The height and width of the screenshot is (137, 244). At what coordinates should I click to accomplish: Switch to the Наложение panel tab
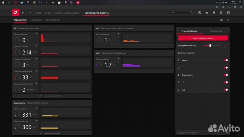click(x=216, y=31)
